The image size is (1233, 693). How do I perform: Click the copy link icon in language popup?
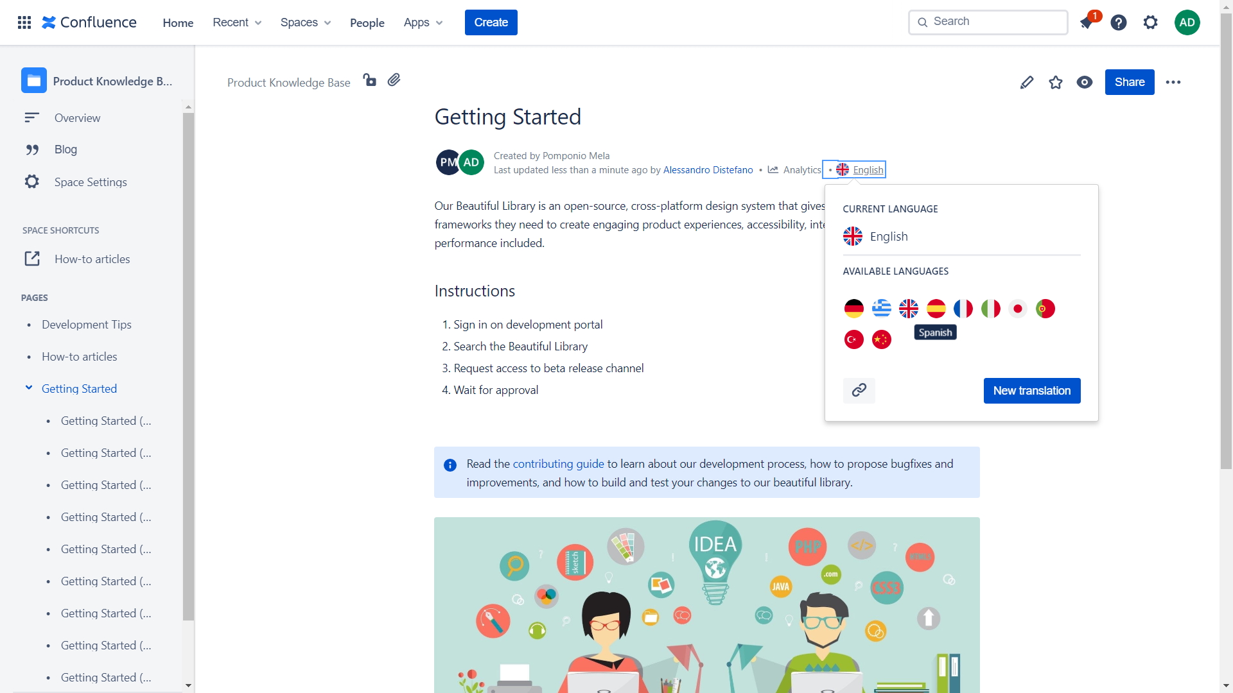(x=859, y=390)
